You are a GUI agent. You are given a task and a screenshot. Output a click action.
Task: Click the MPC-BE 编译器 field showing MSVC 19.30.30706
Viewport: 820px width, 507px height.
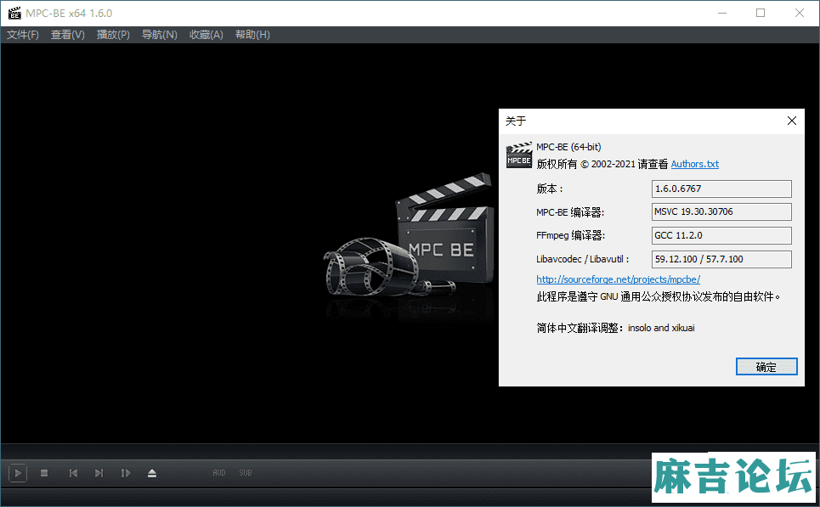click(721, 211)
